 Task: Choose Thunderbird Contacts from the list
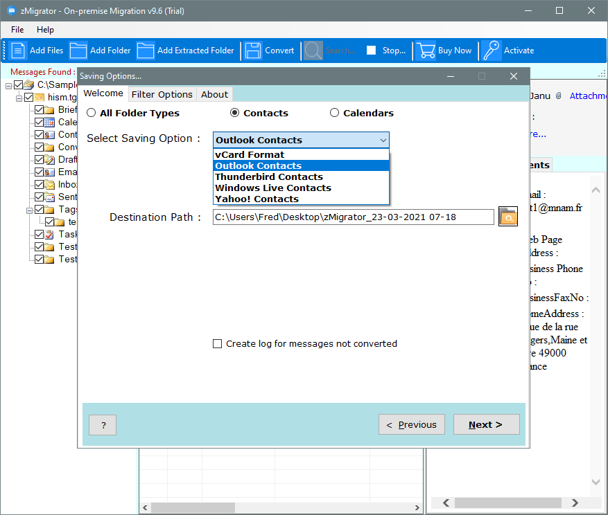click(x=301, y=177)
